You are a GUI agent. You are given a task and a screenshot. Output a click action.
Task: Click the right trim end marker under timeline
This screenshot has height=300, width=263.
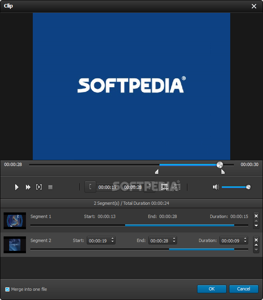point(223,172)
